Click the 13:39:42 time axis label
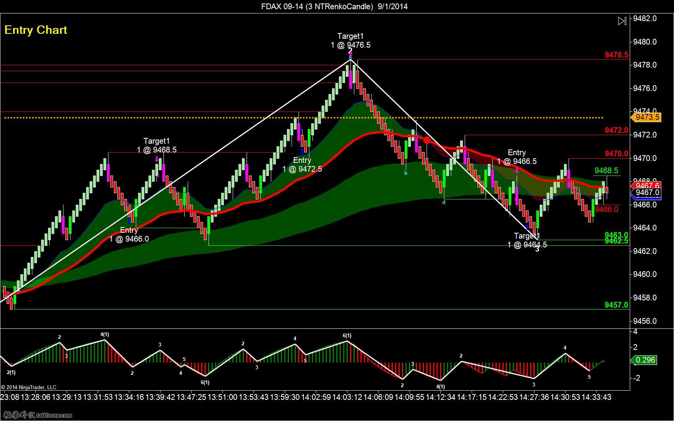The width and height of the screenshot is (674, 421). (160, 397)
